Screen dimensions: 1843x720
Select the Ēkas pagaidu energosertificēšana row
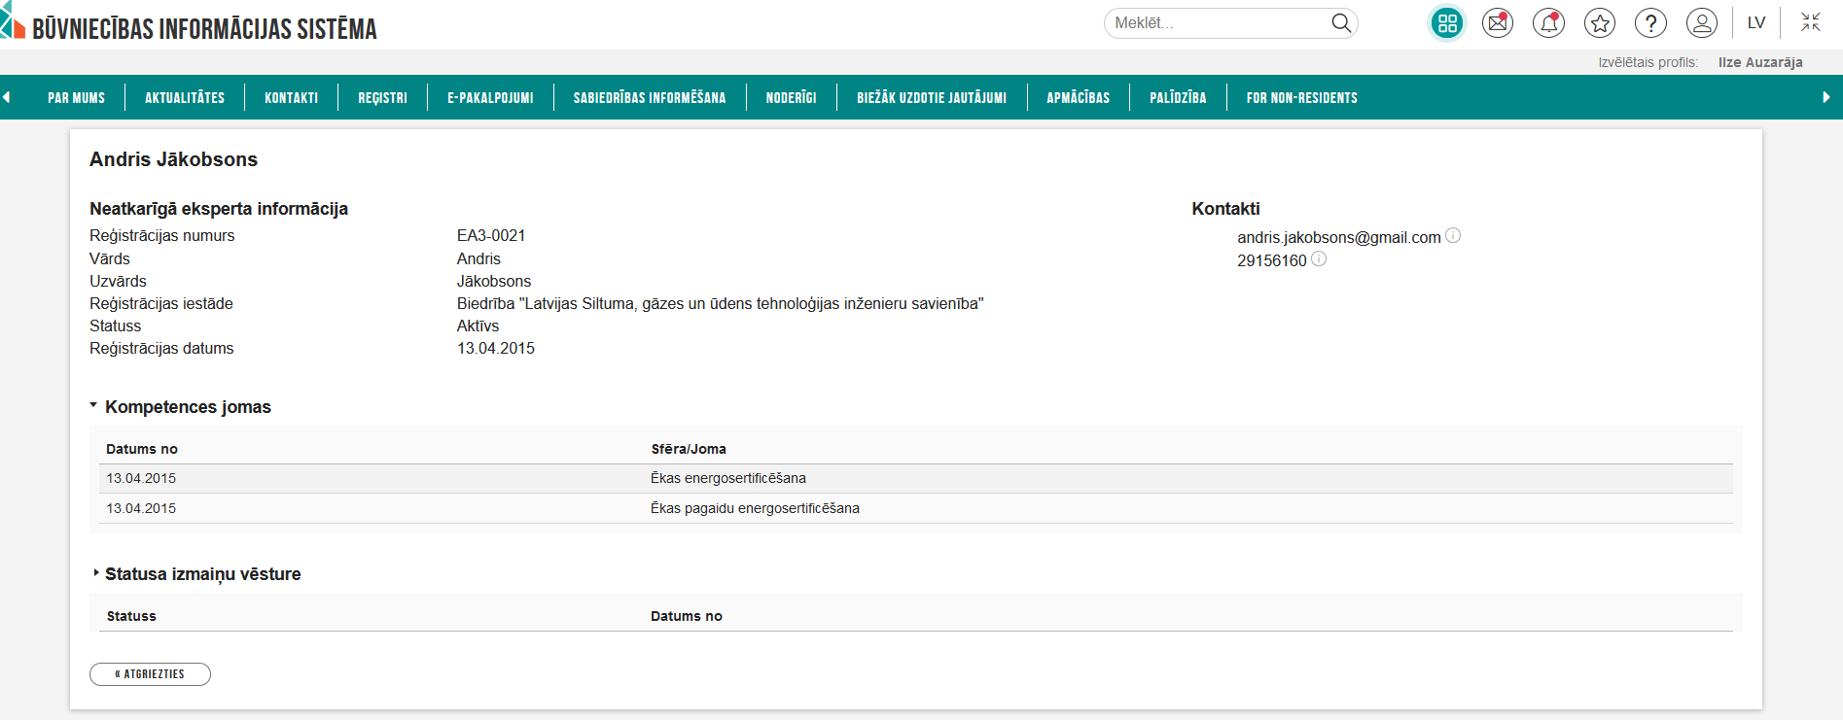point(916,508)
